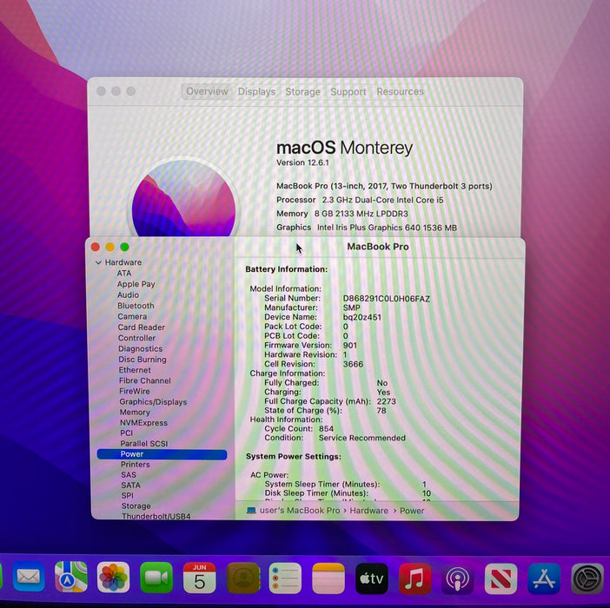Select Parallel SCSI in the sidebar
The width and height of the screenshot is (610, 608).
pyautogui.click(x=144, y=444)
